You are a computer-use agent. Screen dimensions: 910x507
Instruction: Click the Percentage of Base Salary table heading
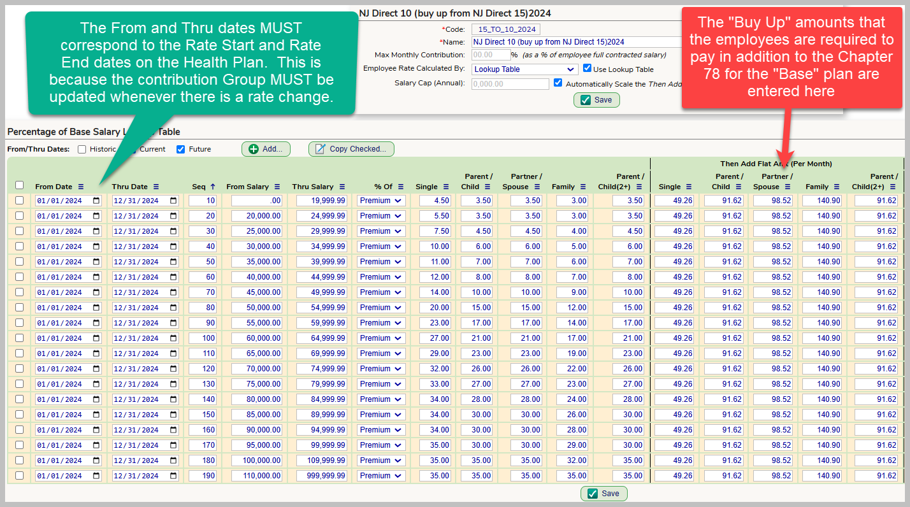click(x=94, y=132)
